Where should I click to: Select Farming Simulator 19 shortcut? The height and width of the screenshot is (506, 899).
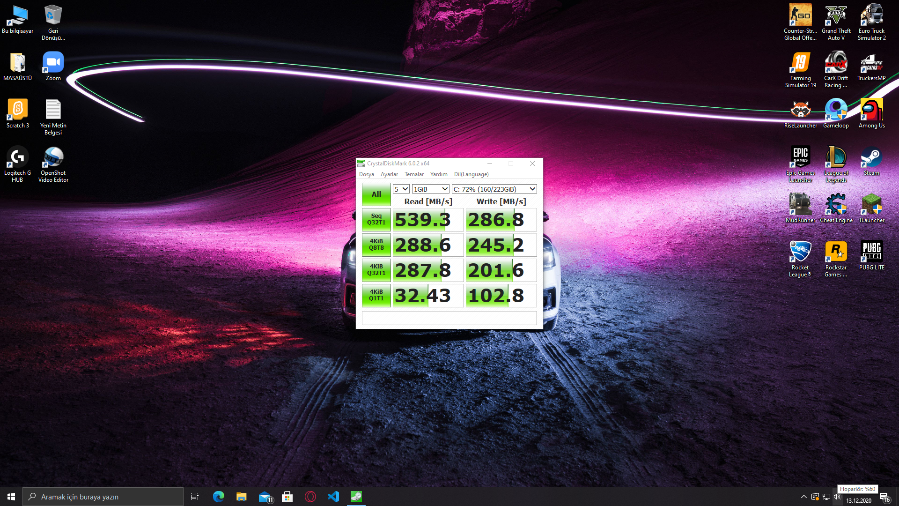(x=801, y=70)
